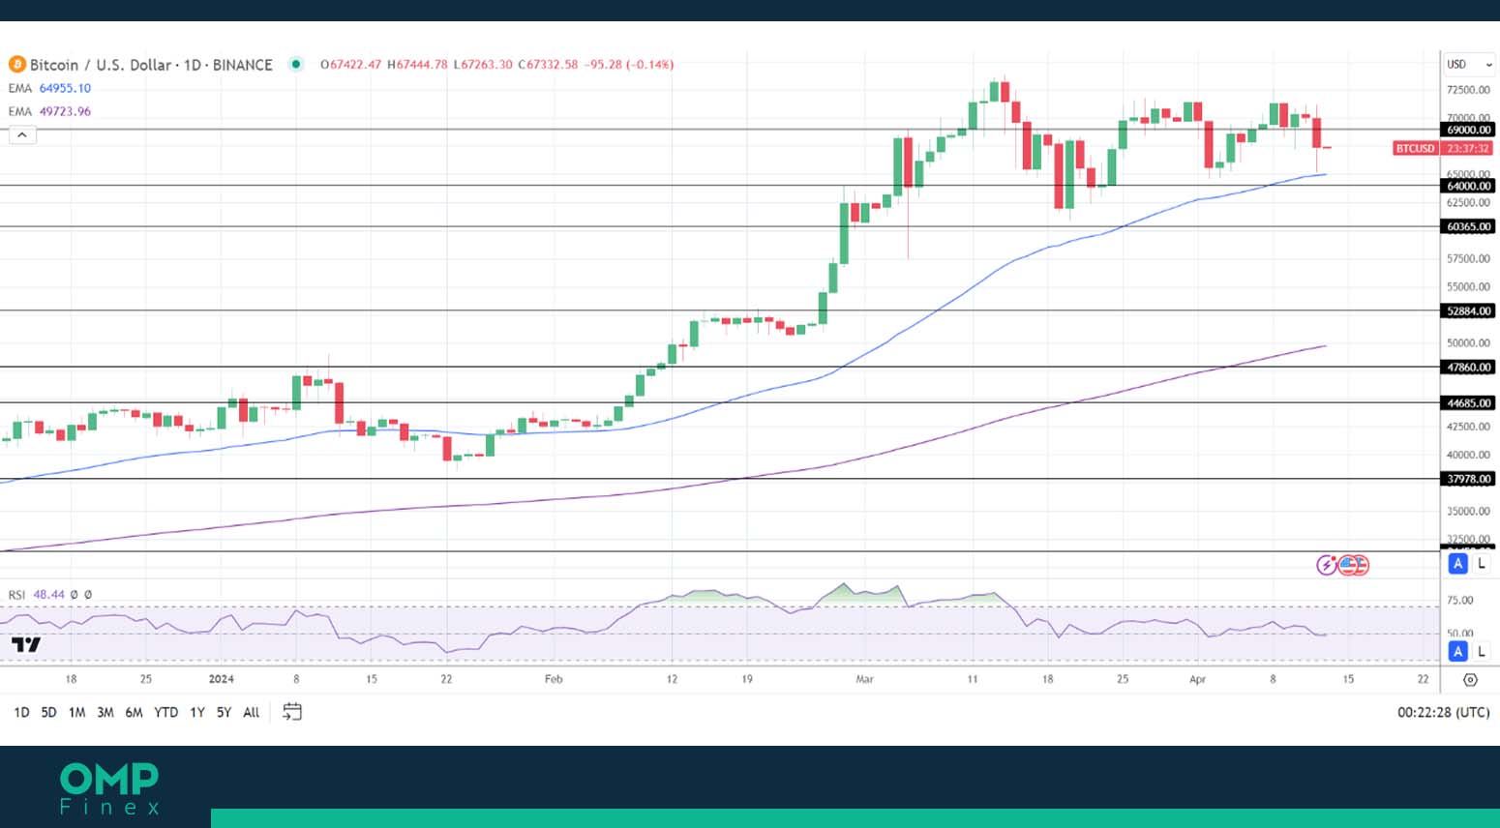Viewport: 1500px width, 828px height.
Task: Select the 52884.00 horizontal line label
Action: [x=1468, y=310]
